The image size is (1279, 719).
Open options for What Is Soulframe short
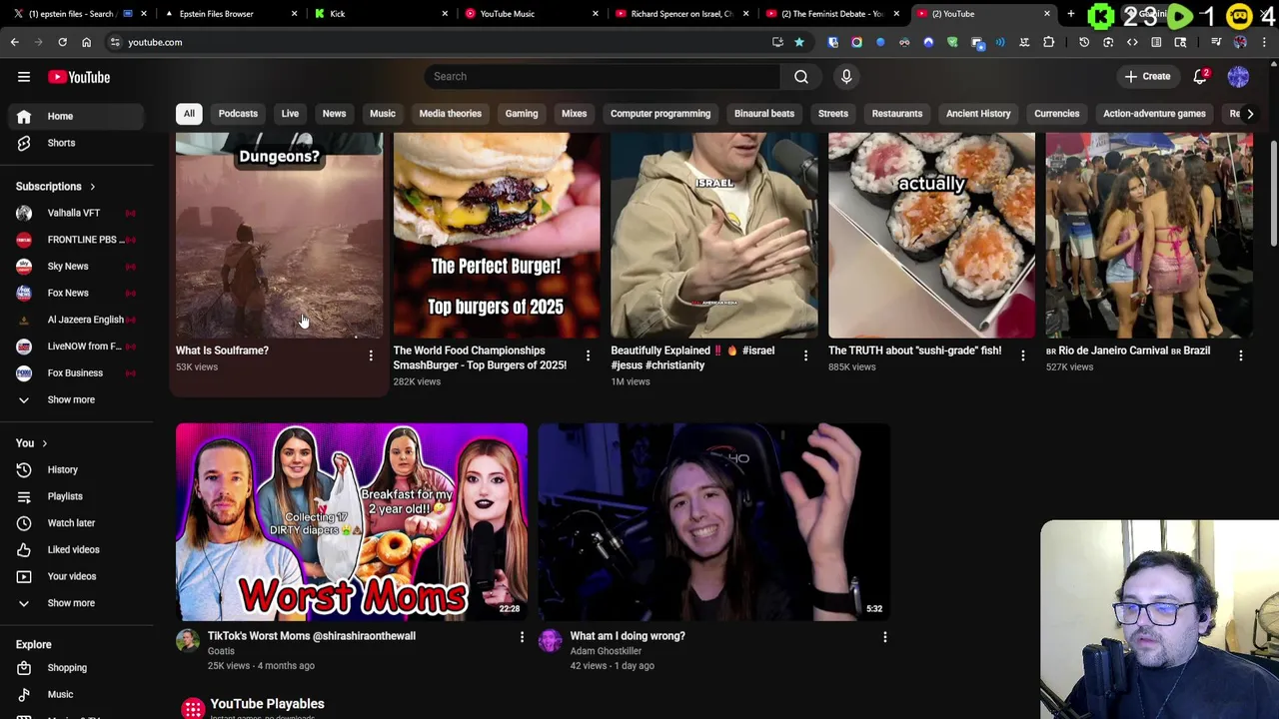coord(371,356)
